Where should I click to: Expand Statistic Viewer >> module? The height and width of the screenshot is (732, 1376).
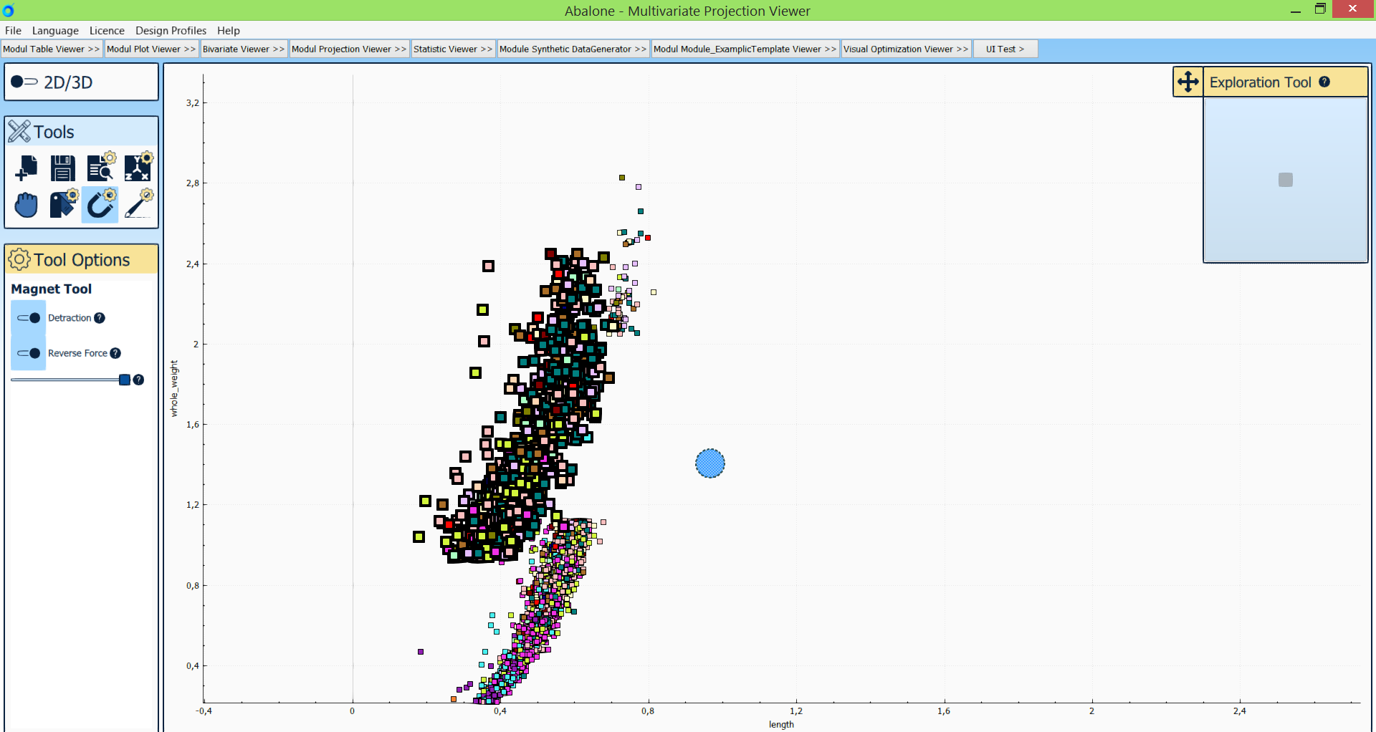(x=452, y=49)
